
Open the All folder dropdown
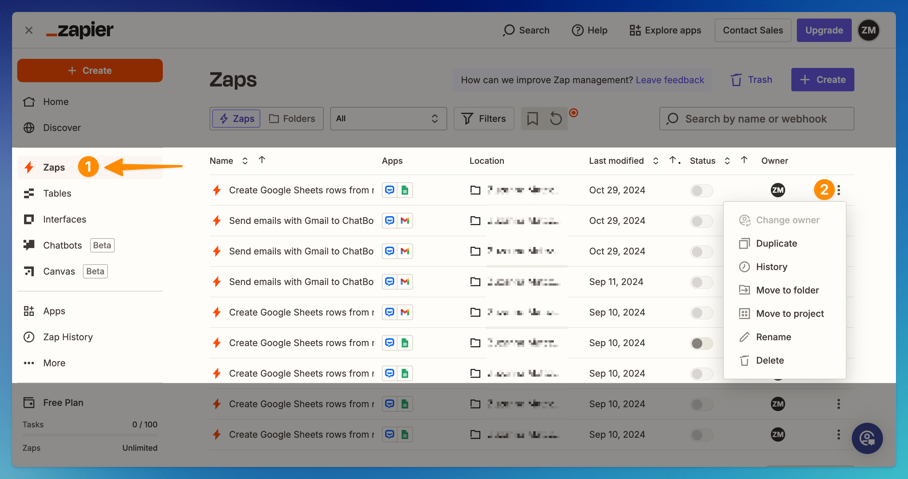(x=388, y=119)
